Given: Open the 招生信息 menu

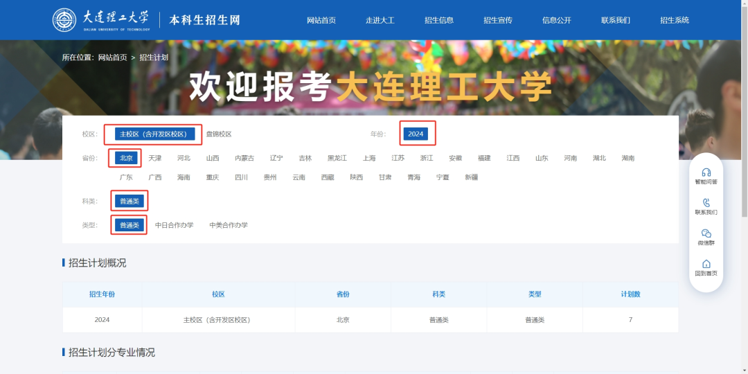Looking at the screenshot, I should [439, 20].
